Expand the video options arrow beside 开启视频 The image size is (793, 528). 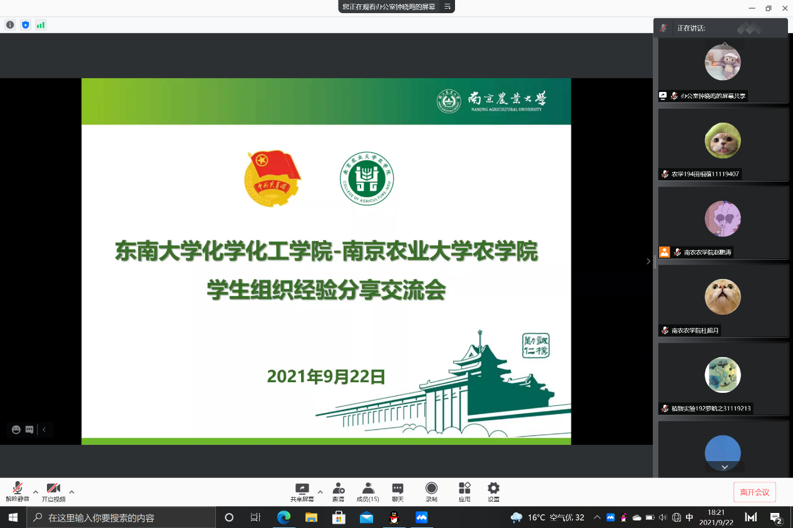(x=72, y=492)
